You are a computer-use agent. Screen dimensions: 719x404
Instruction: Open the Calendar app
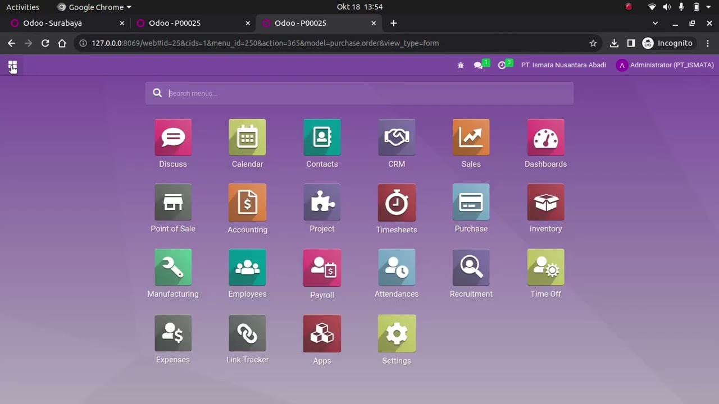point(247,144)
